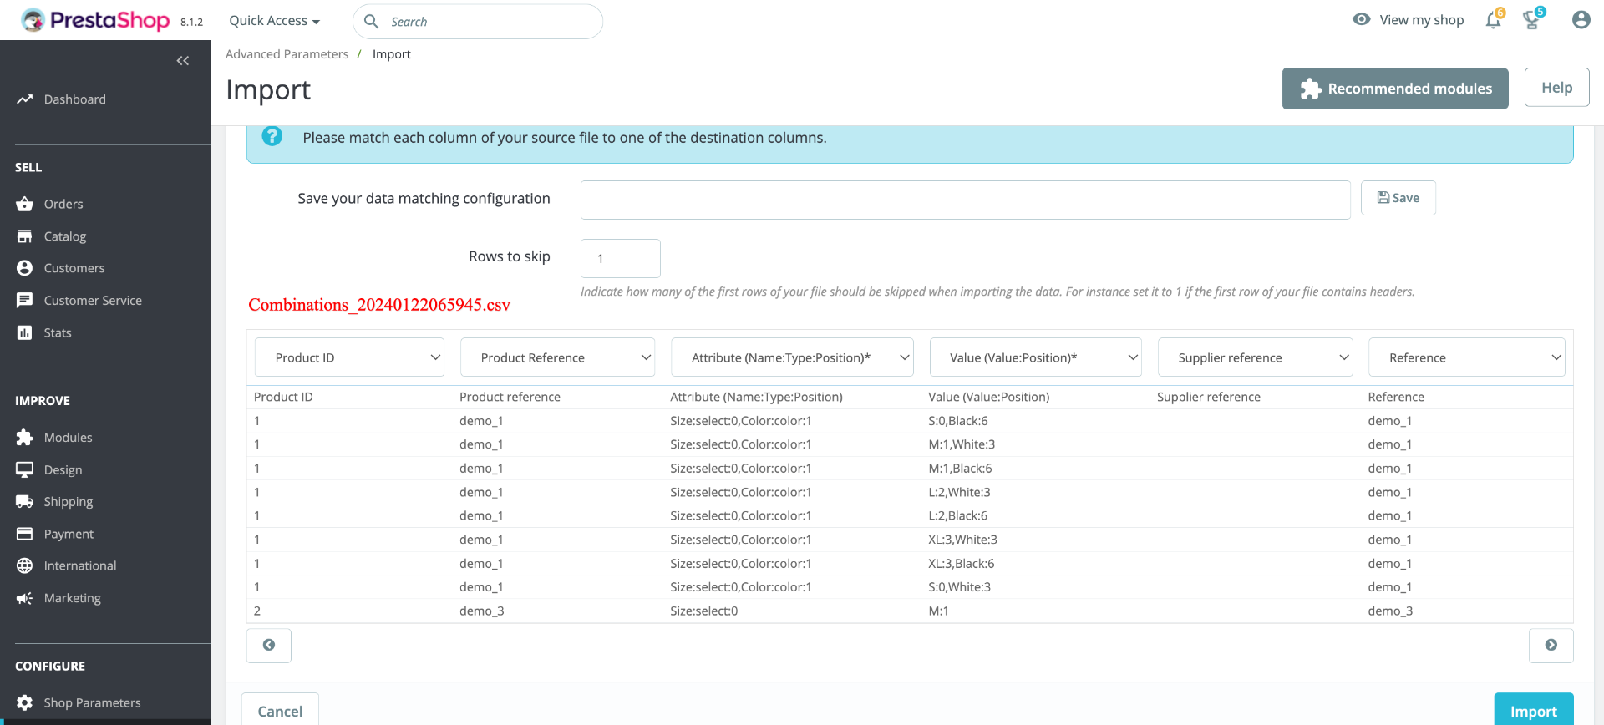Click the View my shop link
This screenshot has height=725, width=1604.
(1422, 20)
